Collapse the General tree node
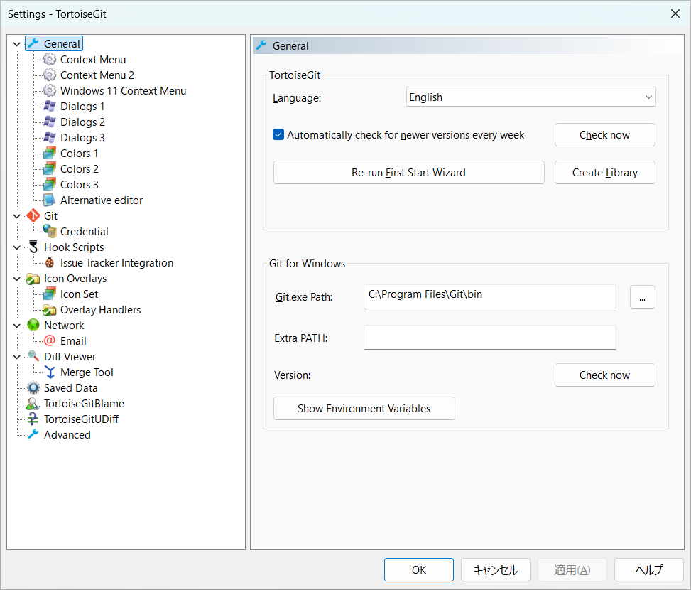Viewport: 691px width, 590px height. (17, 44)
